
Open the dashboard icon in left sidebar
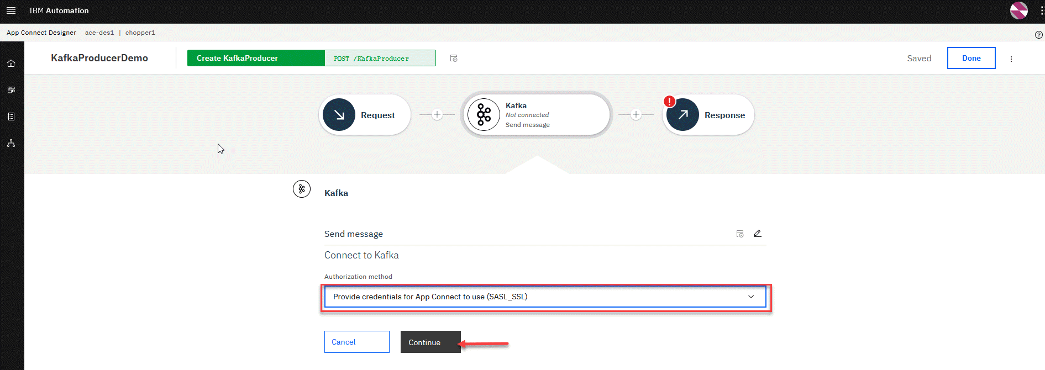pyautogui.click(x=11, y=90)
